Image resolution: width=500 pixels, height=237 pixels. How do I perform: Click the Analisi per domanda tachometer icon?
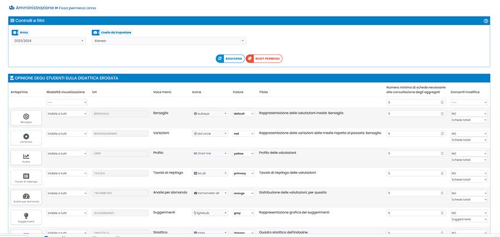tap(26, 197)
